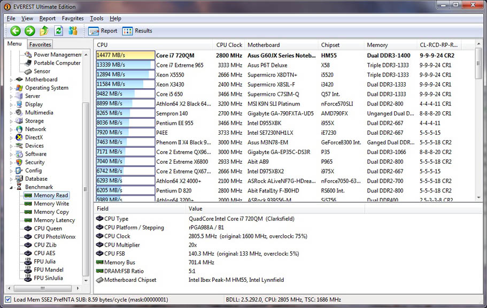The image size is (487, 308).
Task: Open the Storage category icon
Action: tap(19, 121)
